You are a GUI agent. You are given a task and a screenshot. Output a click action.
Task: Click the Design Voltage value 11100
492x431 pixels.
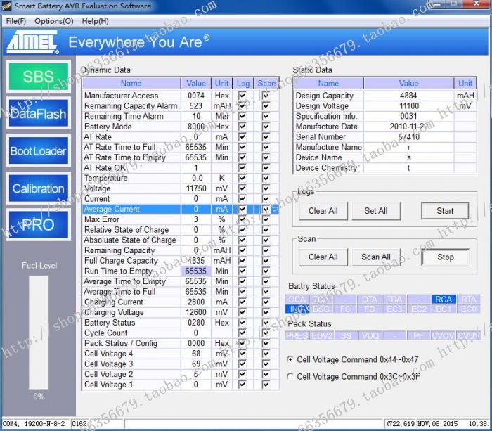[x=408, y=105]
